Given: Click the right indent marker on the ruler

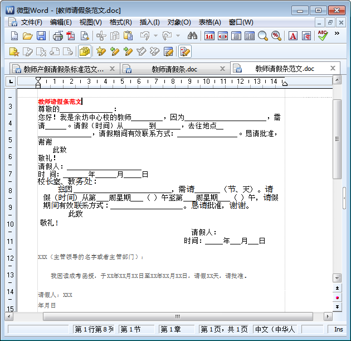Looking at the screenshot, I should point(285,83).
